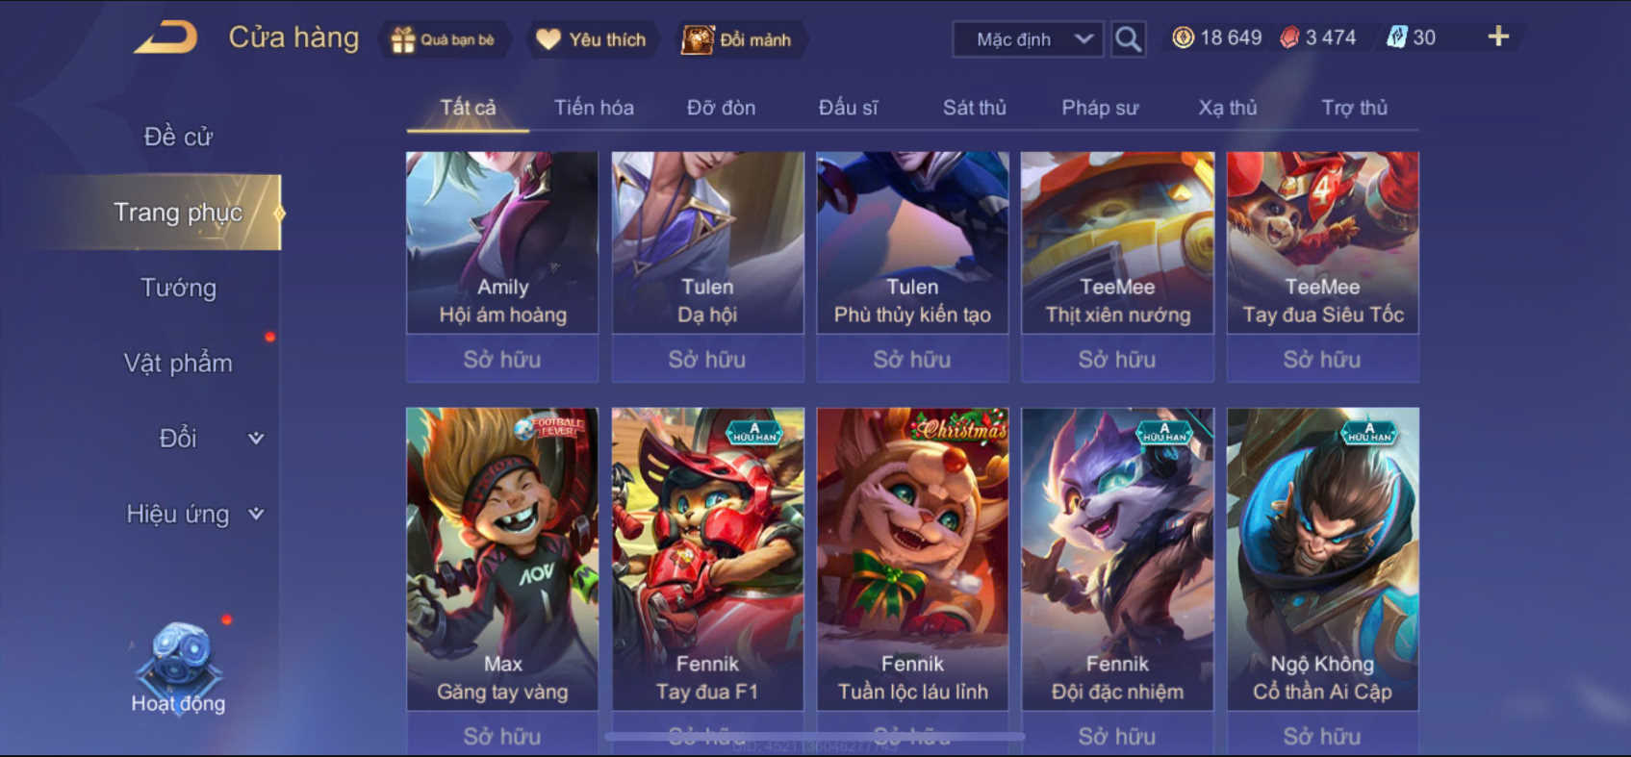Tap the red gem currency icon
The image size is (1631, 757).
[x=1289, y=38]
